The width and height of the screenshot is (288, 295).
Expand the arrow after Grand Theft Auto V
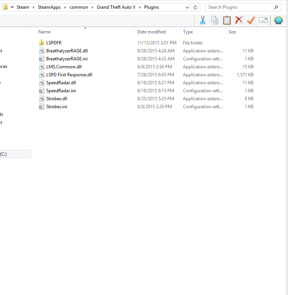[x=140, y=7]
